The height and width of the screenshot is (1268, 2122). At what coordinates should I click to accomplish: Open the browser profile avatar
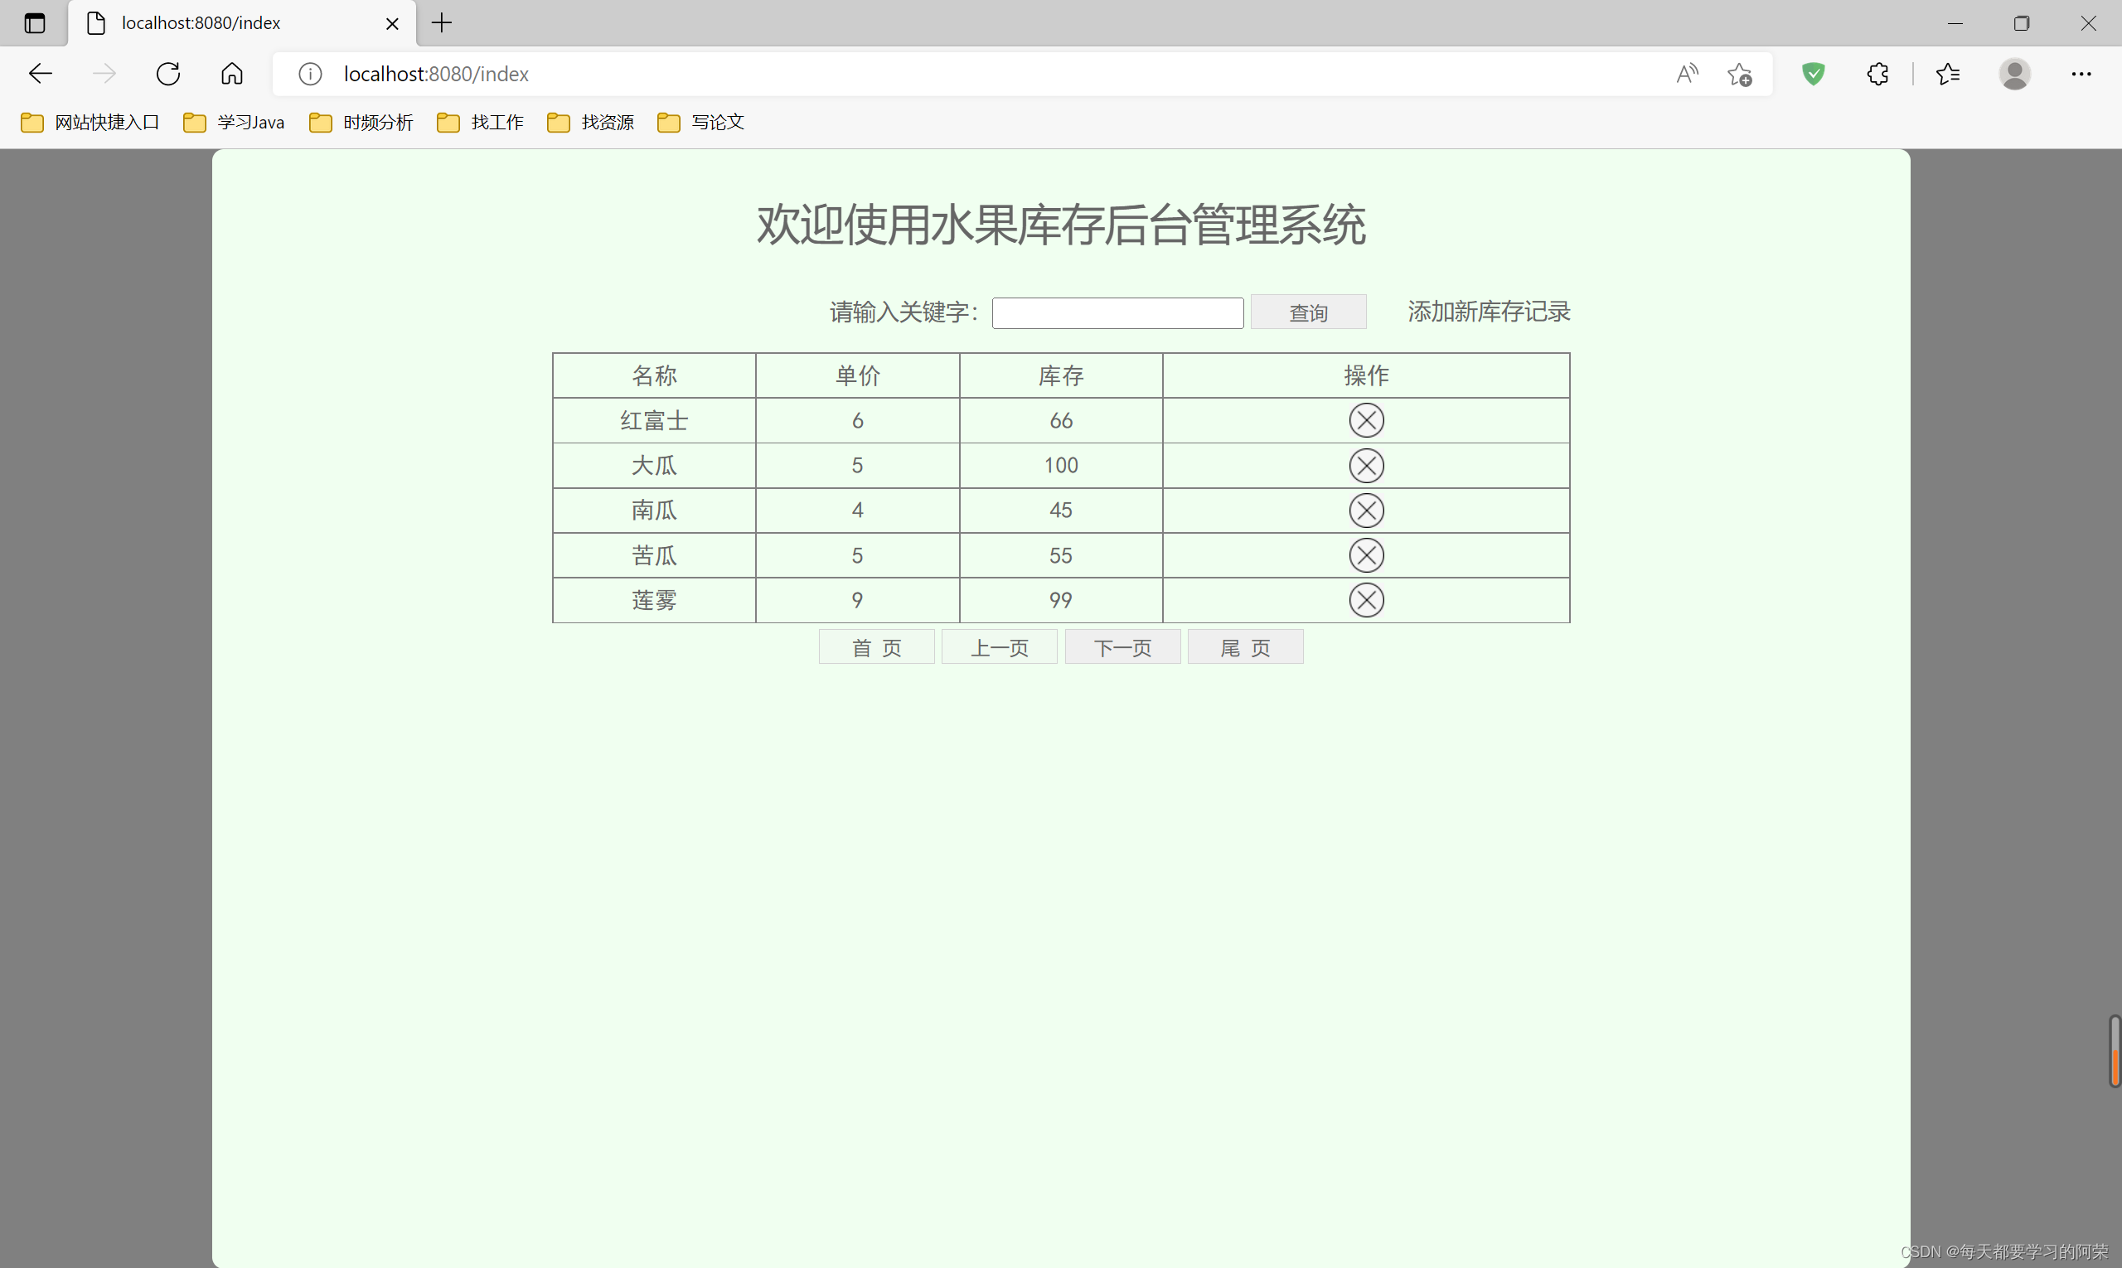click(x=2014, y=75)
